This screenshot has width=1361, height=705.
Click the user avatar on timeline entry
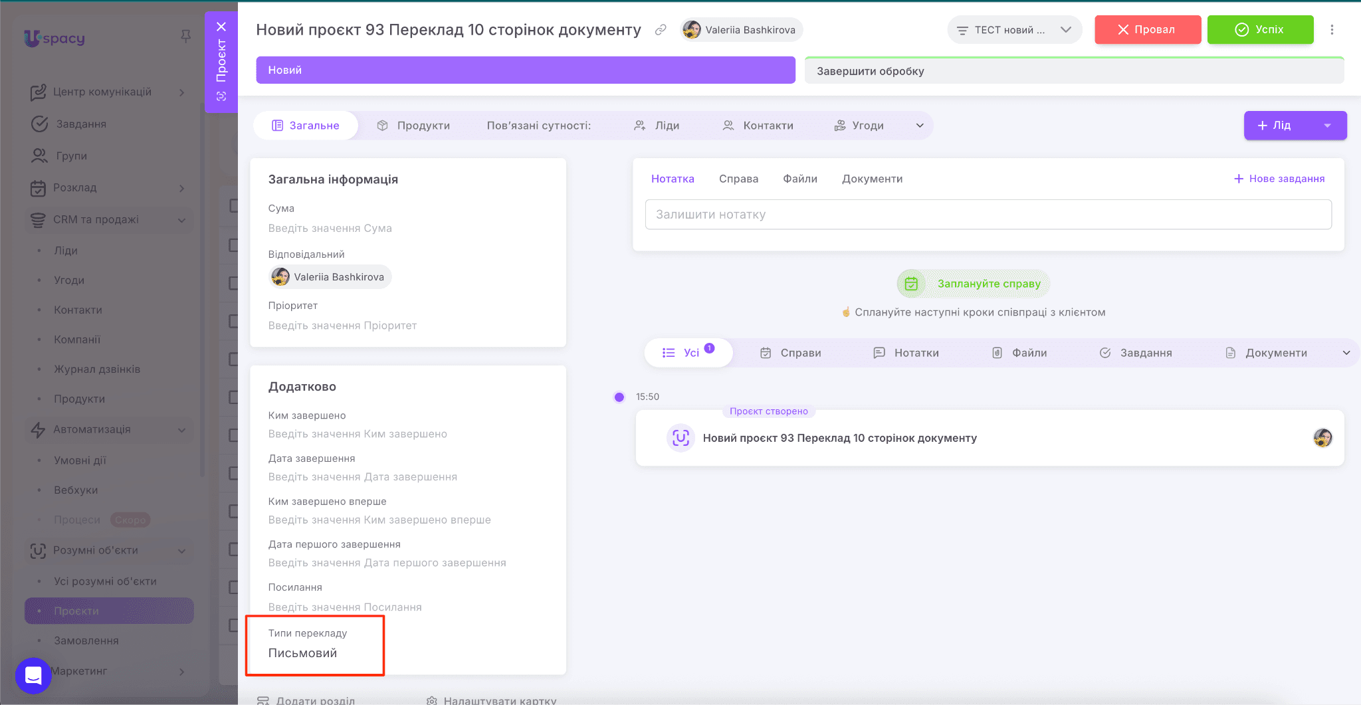tap(1322, 438)
